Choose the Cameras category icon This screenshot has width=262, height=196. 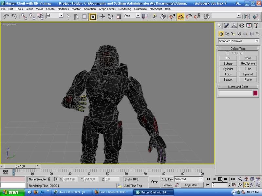pyautogui.click(x=239, y=34)
